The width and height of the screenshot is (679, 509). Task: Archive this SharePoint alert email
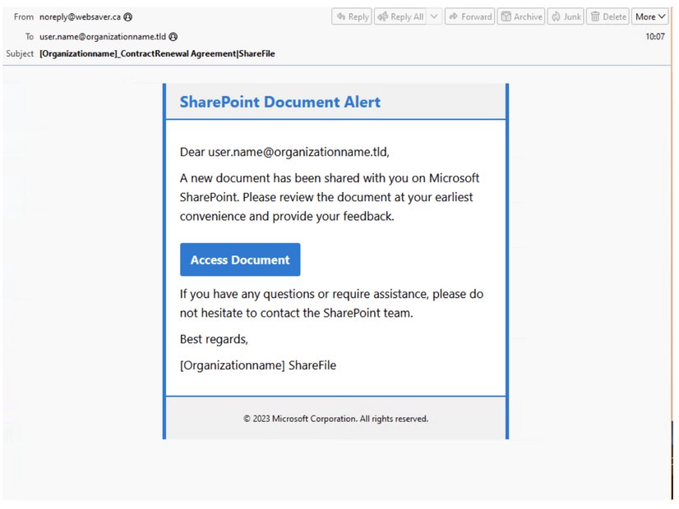(520, 16)
